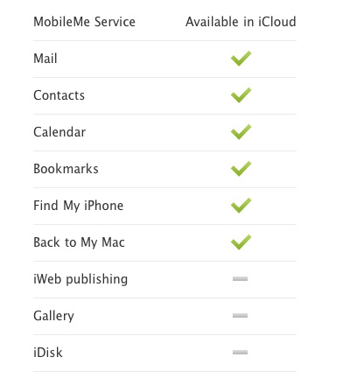Click the Find My iPhone text
Screen dimensions: 350x385
(x=79, y=206)
